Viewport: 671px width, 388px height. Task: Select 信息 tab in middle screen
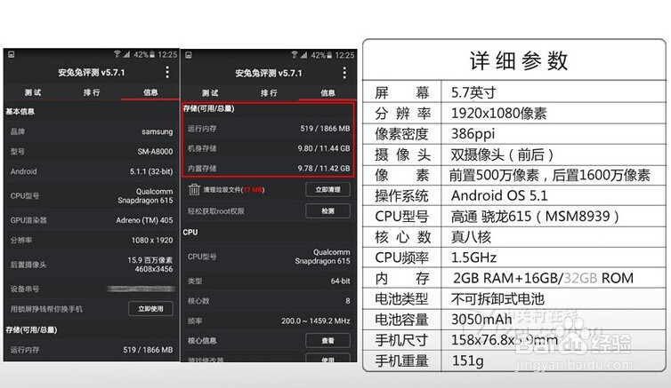point(327,93)
